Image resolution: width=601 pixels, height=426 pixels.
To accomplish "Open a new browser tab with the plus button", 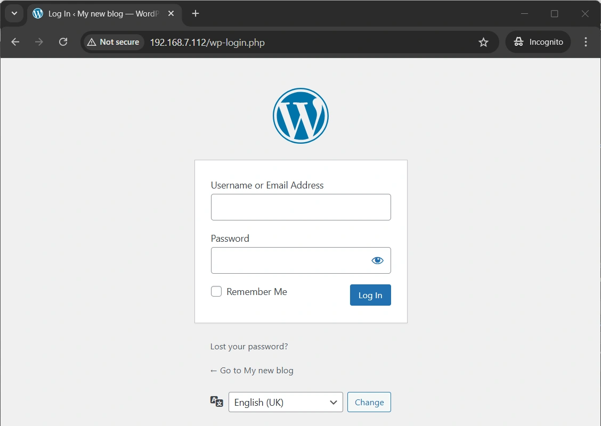I will [x=195, y=13].
